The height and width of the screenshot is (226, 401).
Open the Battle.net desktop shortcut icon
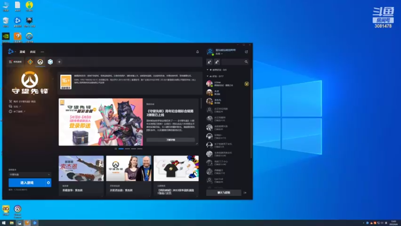[x=18, y=22]
